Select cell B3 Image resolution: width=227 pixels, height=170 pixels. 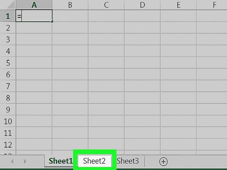tap(70, 40)
